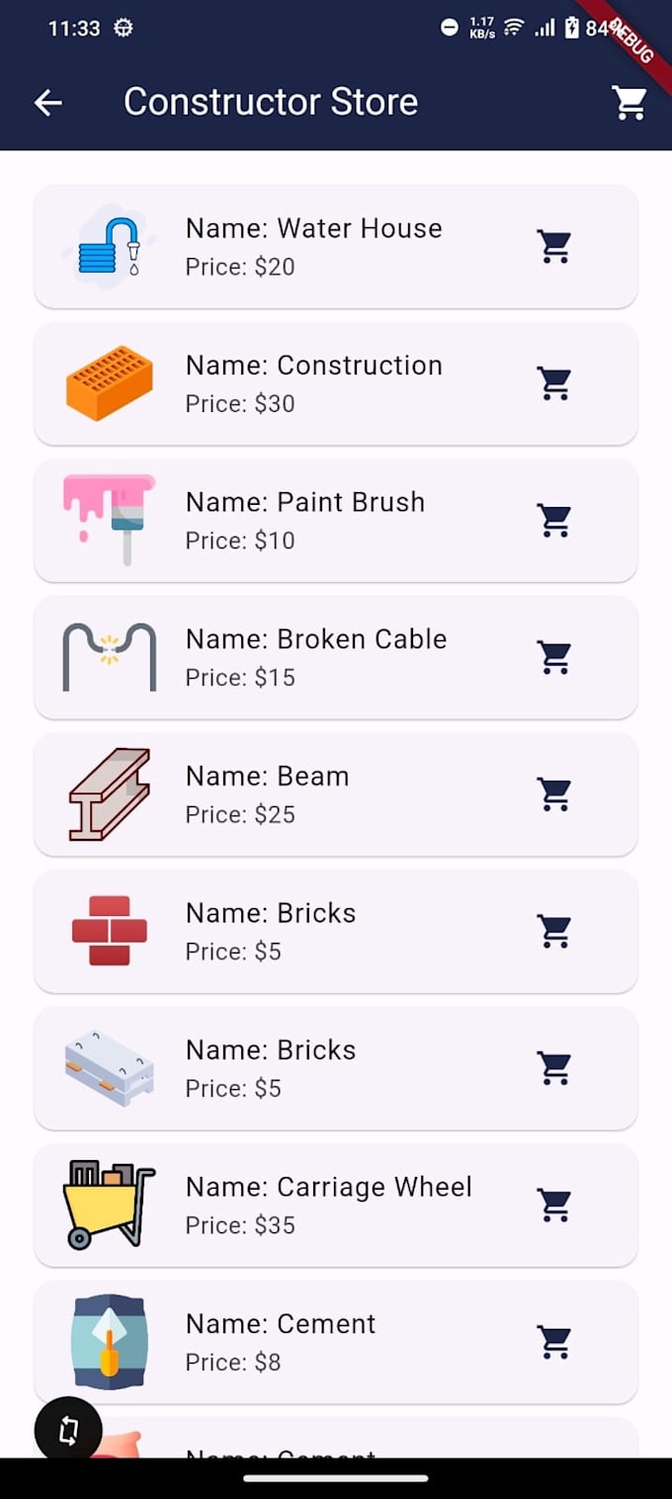Select the Cement bag image
The width and height of the screenshot is (672, 1499).
coord(109,1343)
